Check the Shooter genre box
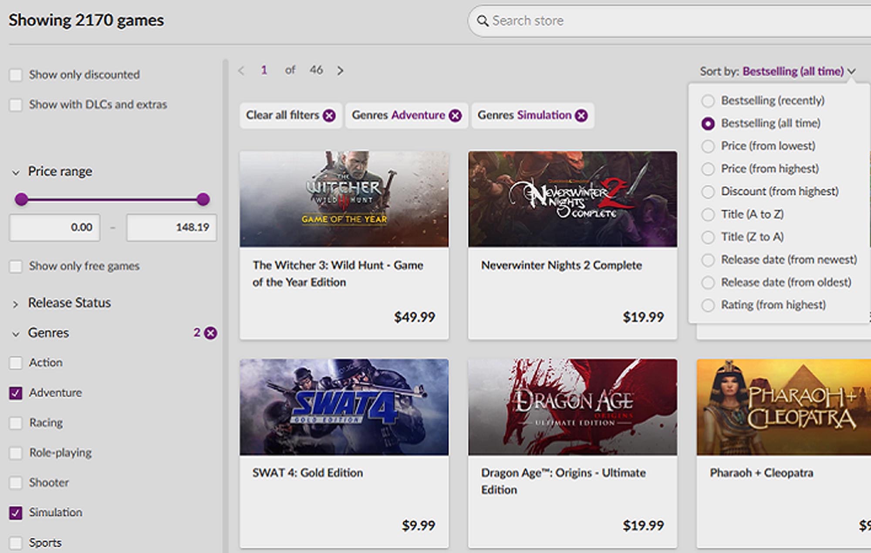This screenshot has height=553, width=871. (16, 482)
